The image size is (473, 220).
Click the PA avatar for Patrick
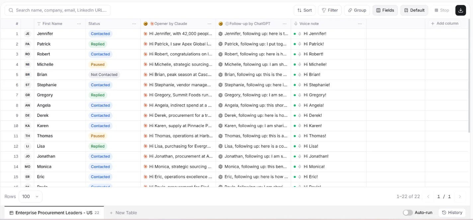point(28,44)
